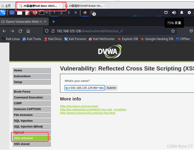The height and width of the screenshot is (150, 194).
Task: Select XSS reflected in the sidebar
Action: [32, 138]
